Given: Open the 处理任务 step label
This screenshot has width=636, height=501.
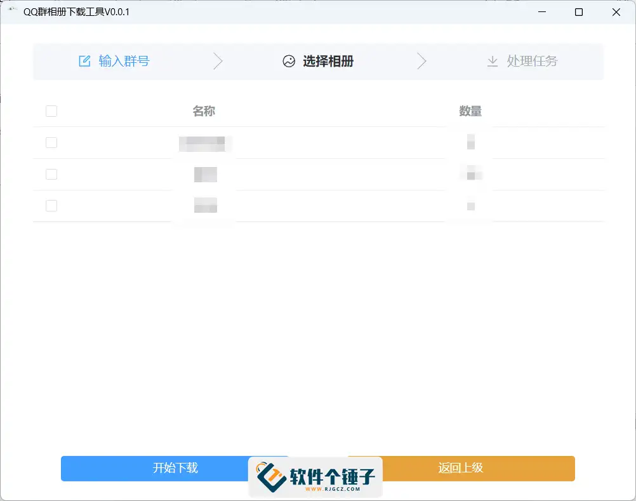Looking at the screenshot, I should 532,61.
